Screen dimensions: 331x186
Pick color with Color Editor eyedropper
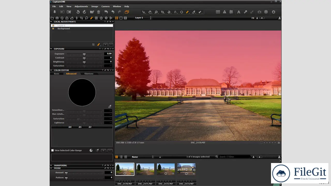point(110,106)
